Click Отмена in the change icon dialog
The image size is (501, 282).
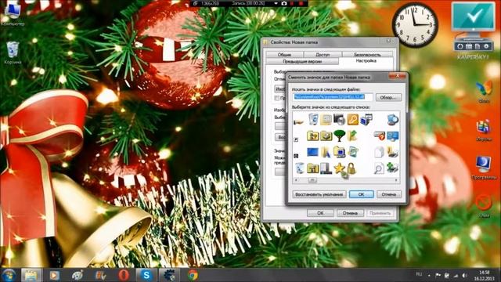coord(388,194)
